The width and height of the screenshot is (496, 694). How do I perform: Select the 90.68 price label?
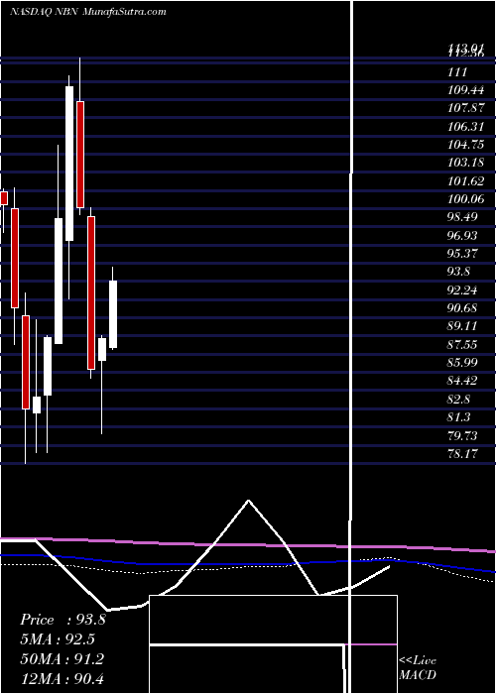[x=462, y=308]
